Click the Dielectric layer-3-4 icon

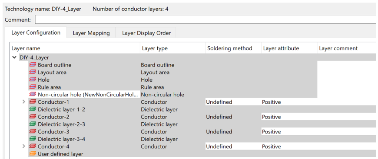click(x=32, y=139)
